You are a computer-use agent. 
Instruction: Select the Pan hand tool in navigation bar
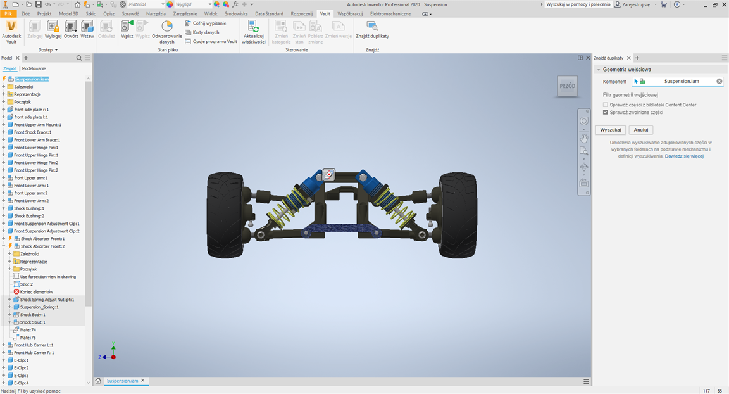point(584,138)
